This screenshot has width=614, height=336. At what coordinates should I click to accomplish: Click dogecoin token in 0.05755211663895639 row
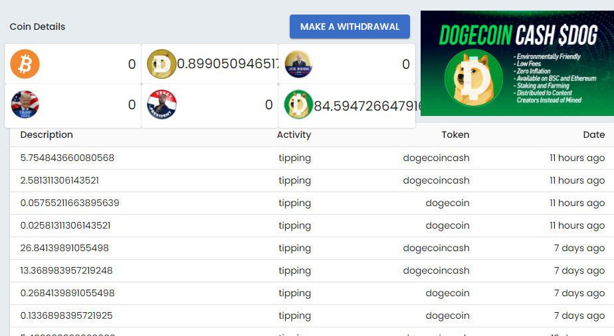[448, 203]
